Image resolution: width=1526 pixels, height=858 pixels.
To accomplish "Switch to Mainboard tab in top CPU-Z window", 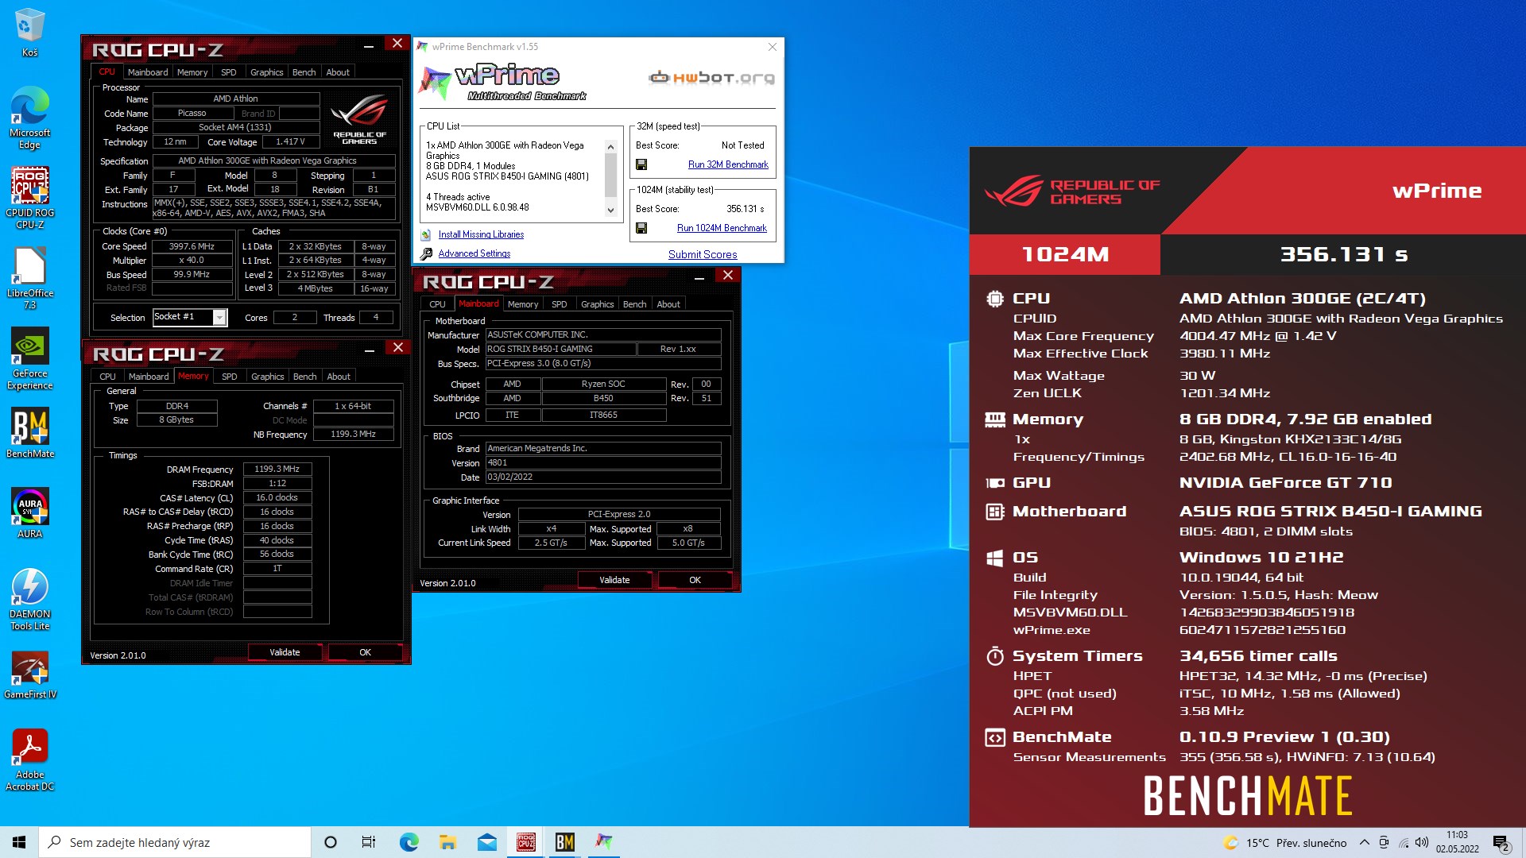I will [x=148, y=72].
